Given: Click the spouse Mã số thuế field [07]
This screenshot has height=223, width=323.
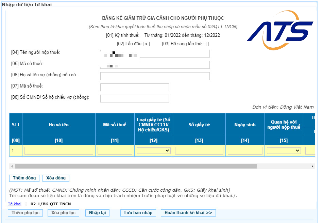Looking at the screenshot, I should tap(134, 87).
